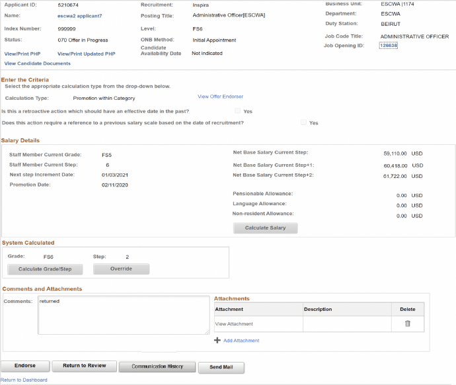Select the Candidate Availability Date value Not indicated
This screenshot has height=385, width=456.
point(207,54)
